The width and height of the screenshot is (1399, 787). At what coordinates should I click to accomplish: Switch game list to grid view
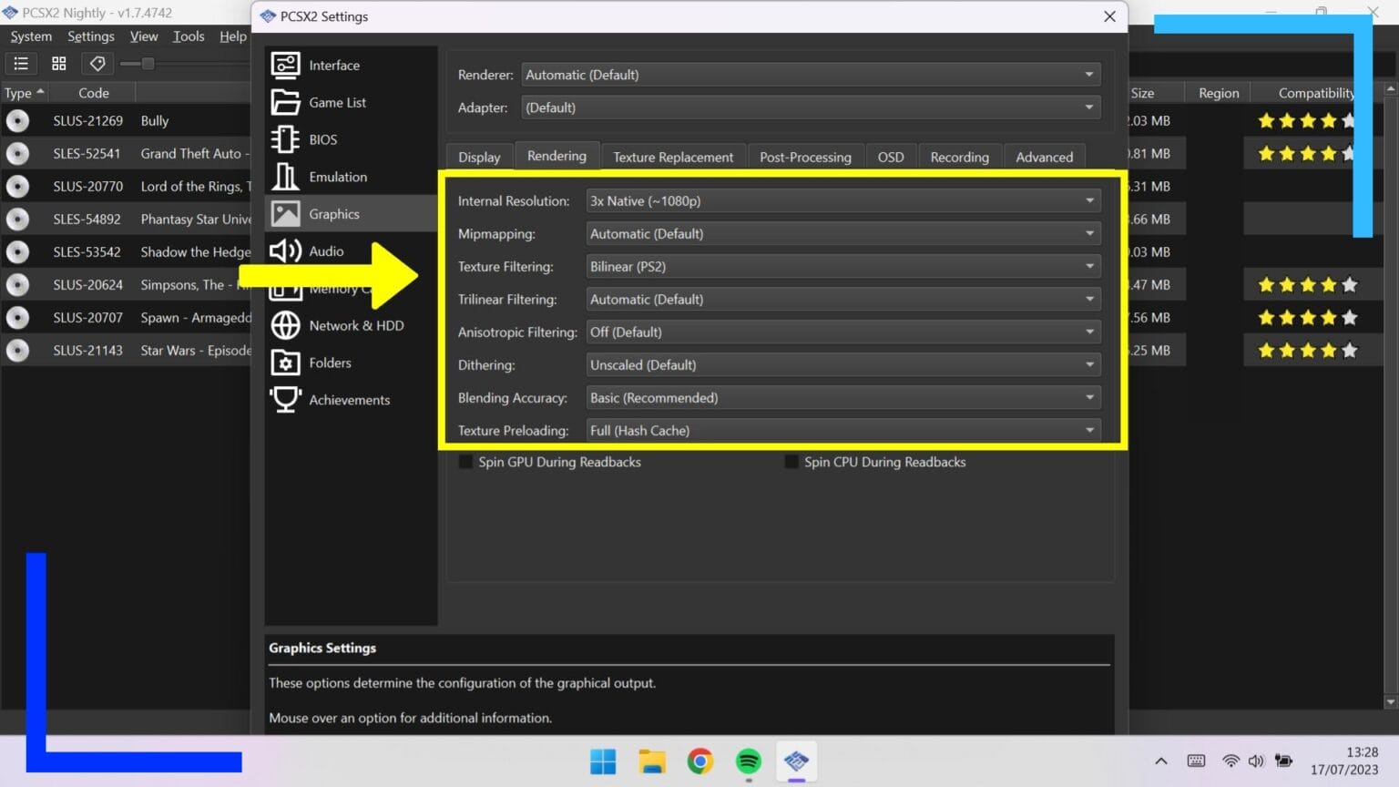pos(58,63)
